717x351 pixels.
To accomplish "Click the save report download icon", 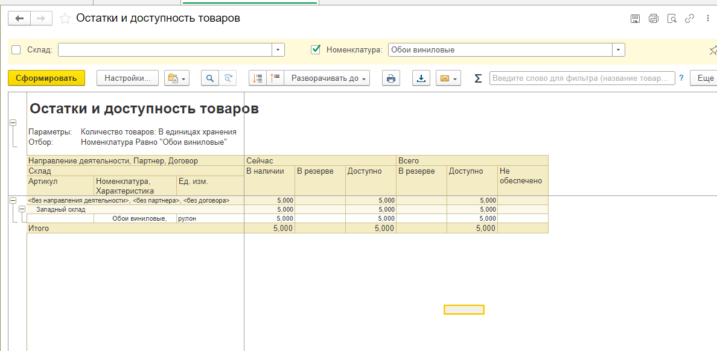I will [x=422, y=78].
